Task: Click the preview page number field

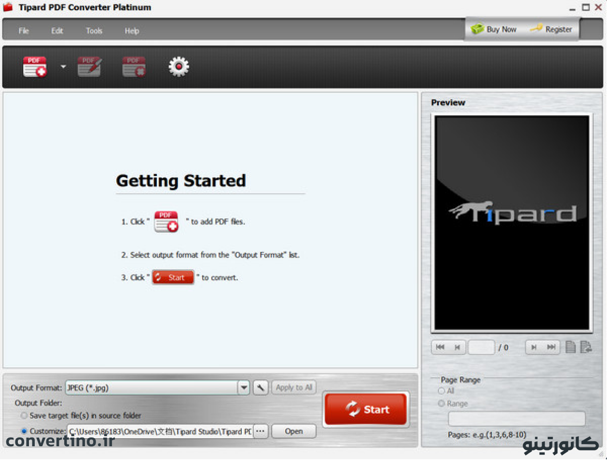Action: 481,347
